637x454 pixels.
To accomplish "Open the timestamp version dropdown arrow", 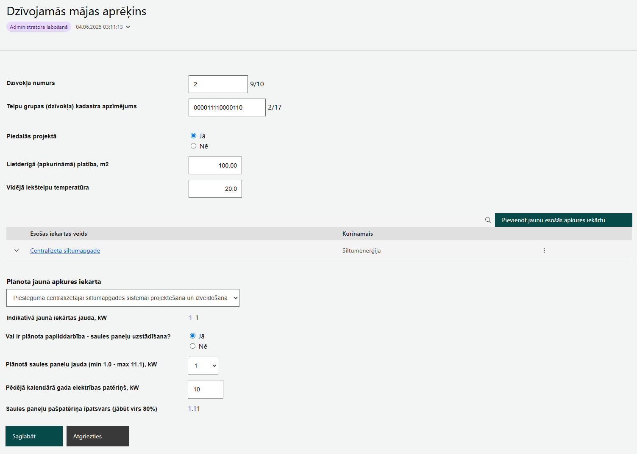I will tap(128, 27).
